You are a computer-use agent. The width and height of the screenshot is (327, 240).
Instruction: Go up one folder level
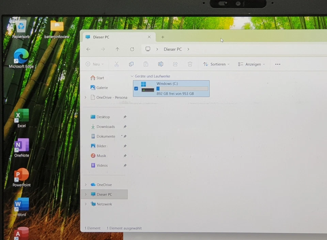[118, 49]
